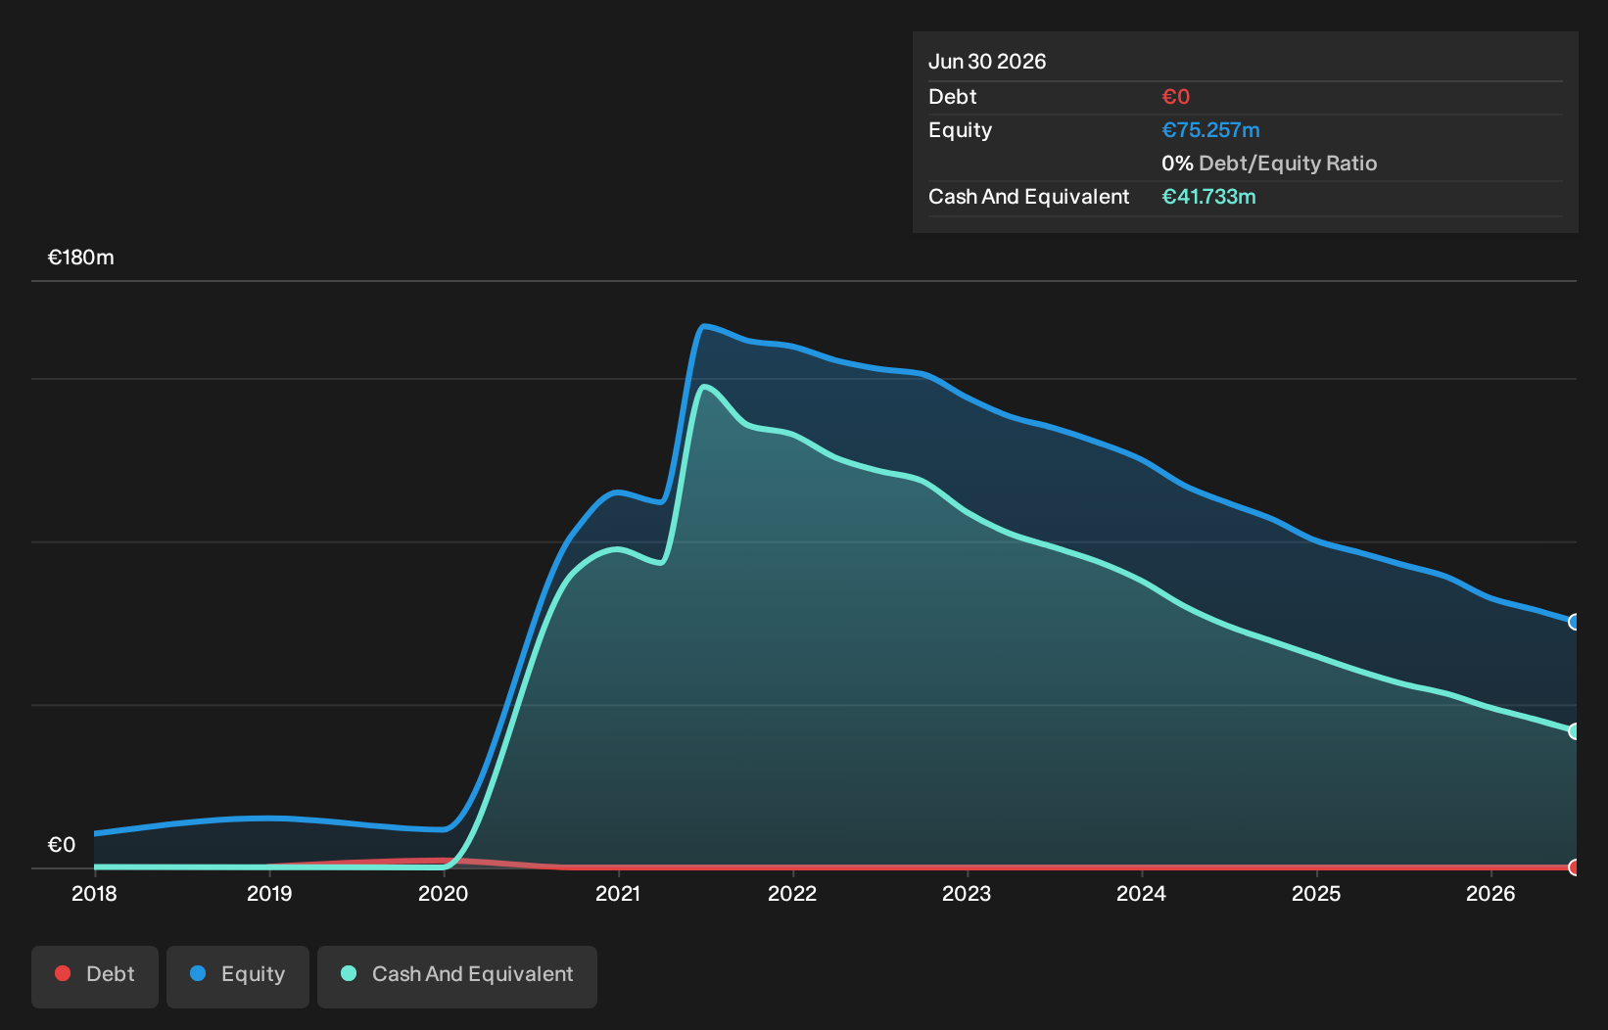1608x1030 pixels.
Task: Click the Equity row label in tooltip
Action: pyautogui.click(x=960, y=130)
